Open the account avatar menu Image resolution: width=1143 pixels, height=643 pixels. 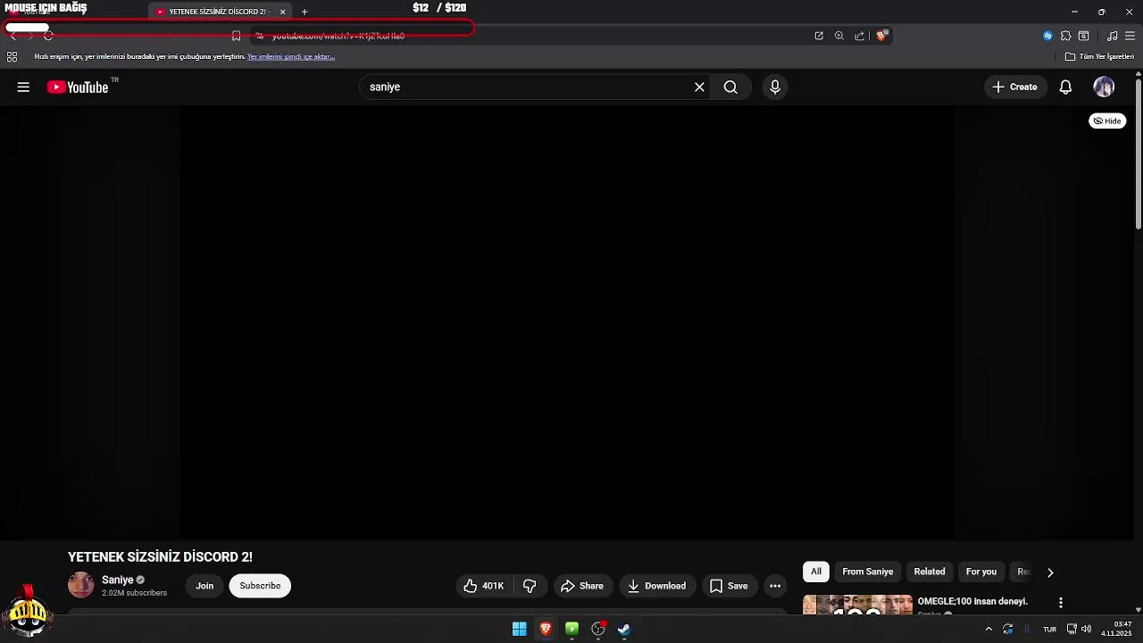point(1104,87)
